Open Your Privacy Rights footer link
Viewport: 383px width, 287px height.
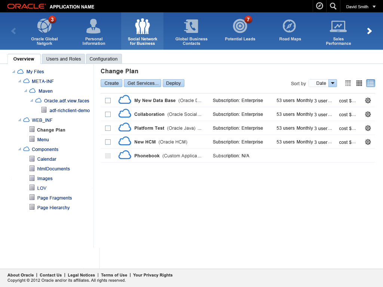coord(153,275)
